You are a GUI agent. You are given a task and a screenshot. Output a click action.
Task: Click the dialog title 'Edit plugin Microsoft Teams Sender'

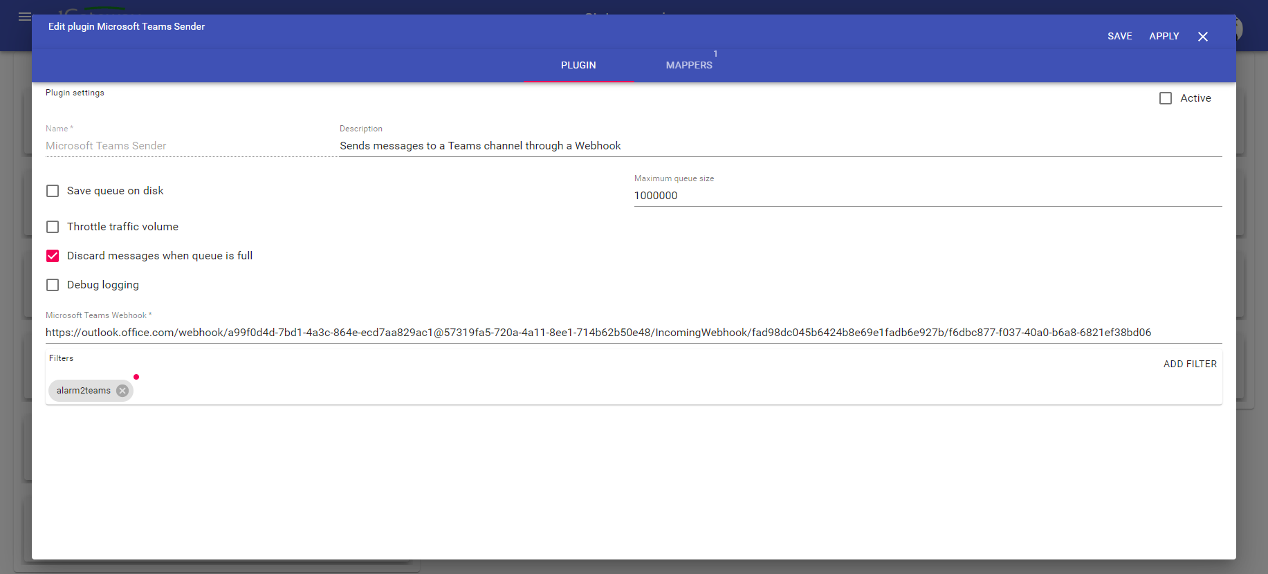click(127, 26)
